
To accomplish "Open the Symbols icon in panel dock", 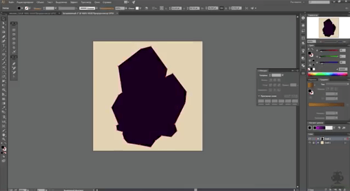I will pos(303,51).
